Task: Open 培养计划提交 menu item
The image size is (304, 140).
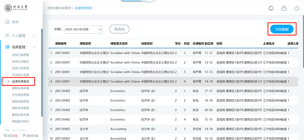Action: (x=20, y=62)
